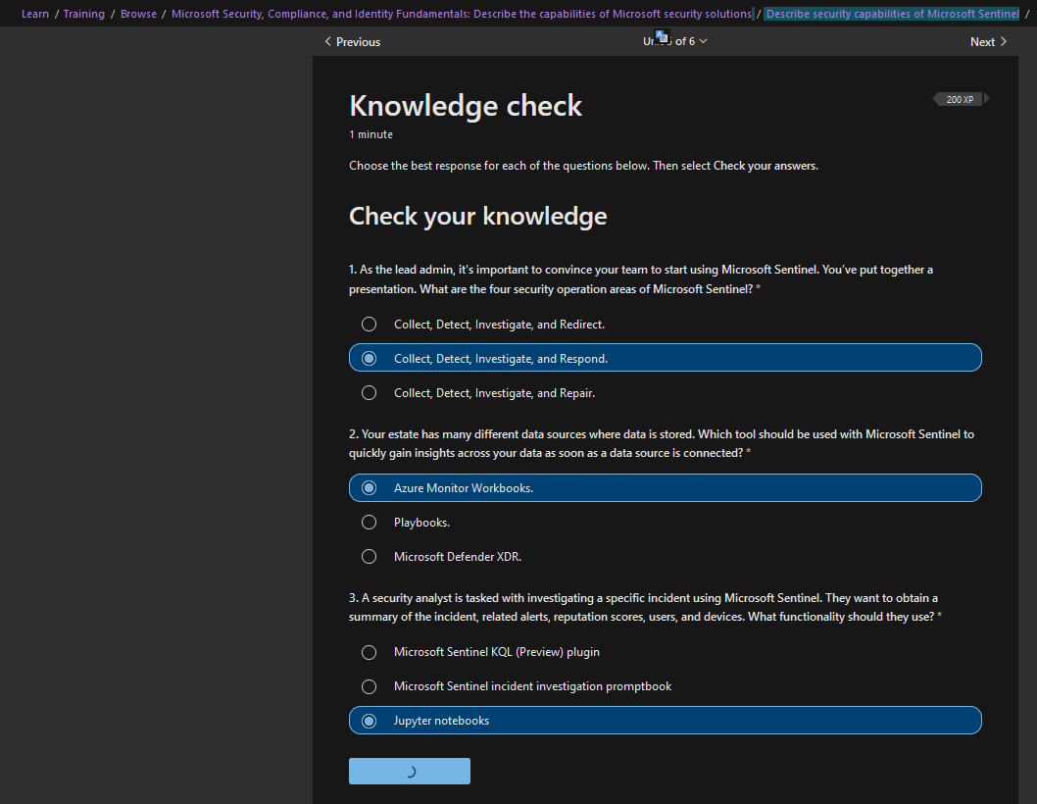Click the 'Check your knowledge' heading

point(478,217)
